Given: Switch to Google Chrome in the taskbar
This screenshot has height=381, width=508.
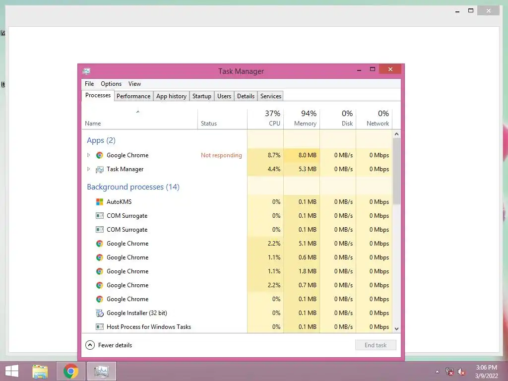Looking at the screenshot, I should click(71, 371).
